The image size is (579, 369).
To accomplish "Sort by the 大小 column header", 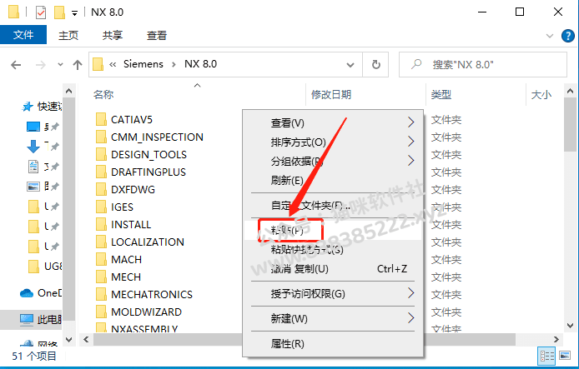I will [x=541, y=95].
